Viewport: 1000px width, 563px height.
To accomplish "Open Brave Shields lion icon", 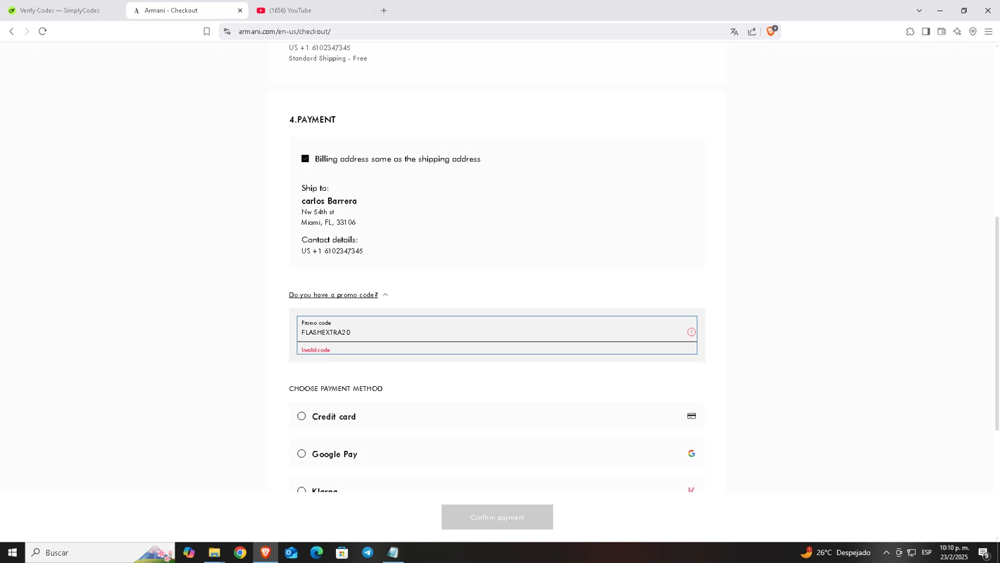I will [x=771, y=31].
